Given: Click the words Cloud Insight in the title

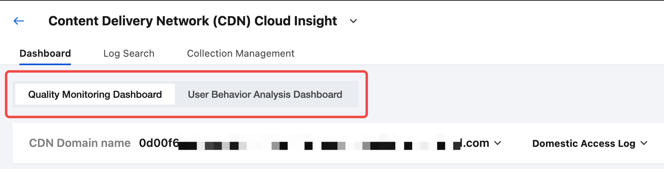Looking at the screenshot, I should point(296,21).
